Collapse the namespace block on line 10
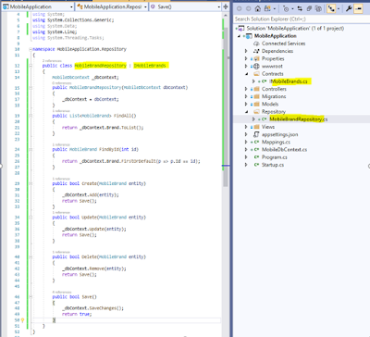The width and height of the screenshot is (370, 337). pyautogui.click(x=31, y=49)
